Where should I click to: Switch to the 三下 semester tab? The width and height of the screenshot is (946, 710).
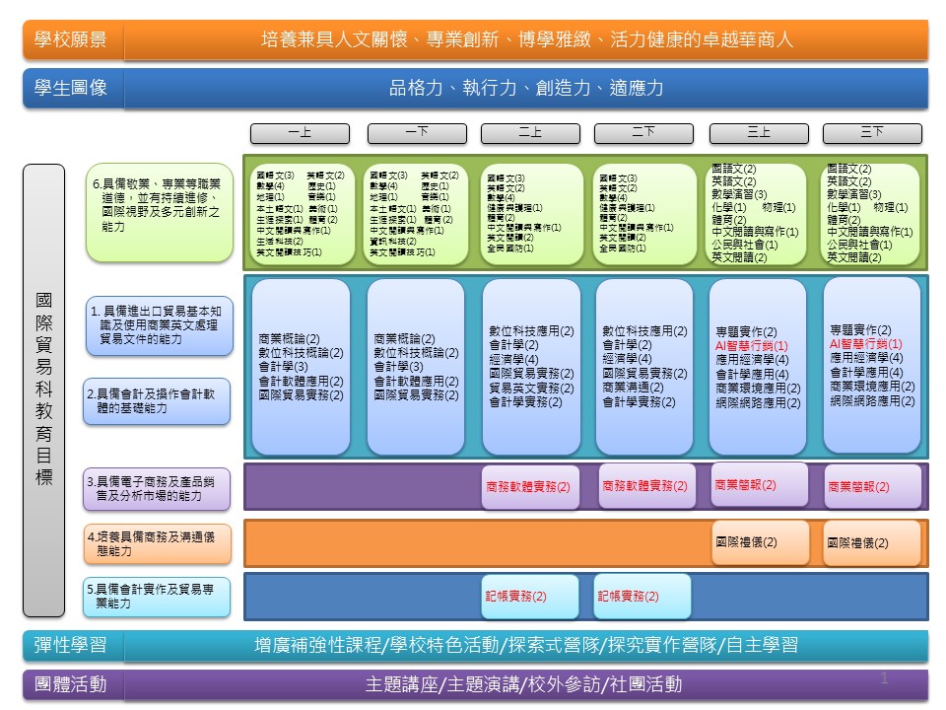pyautogui.click(x=872, y=133)
